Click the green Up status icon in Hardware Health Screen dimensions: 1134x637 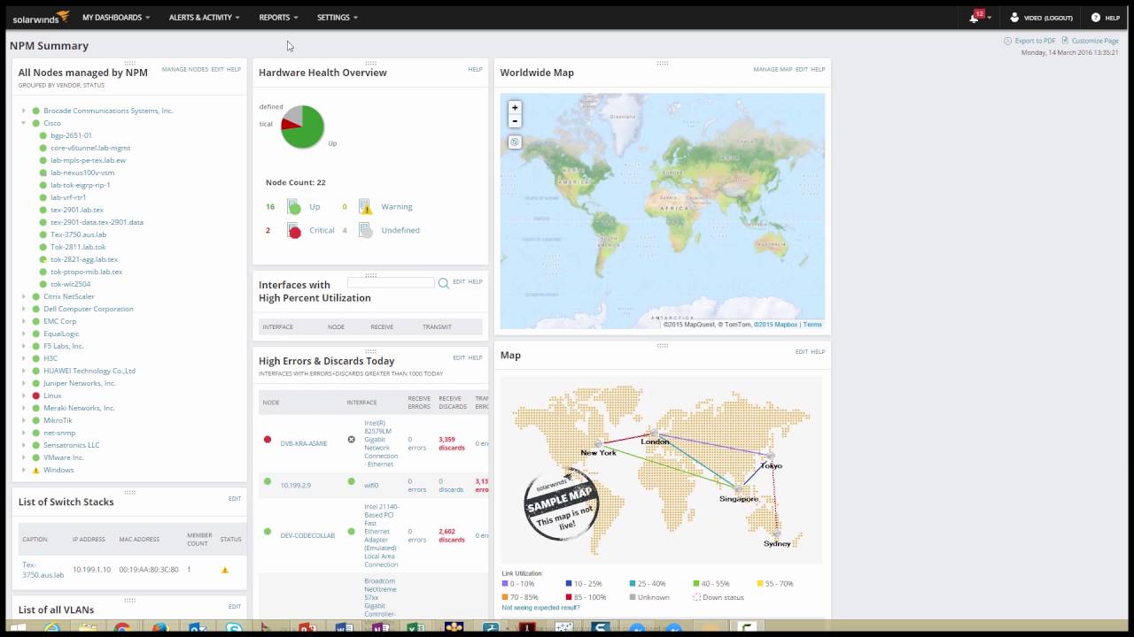294,207
